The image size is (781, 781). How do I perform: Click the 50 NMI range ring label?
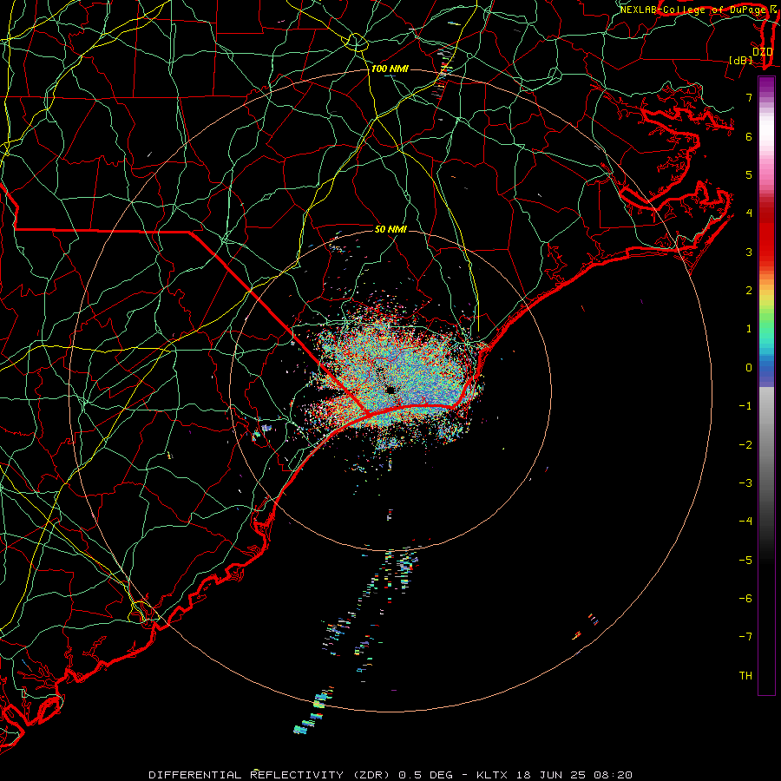(390, 229)
